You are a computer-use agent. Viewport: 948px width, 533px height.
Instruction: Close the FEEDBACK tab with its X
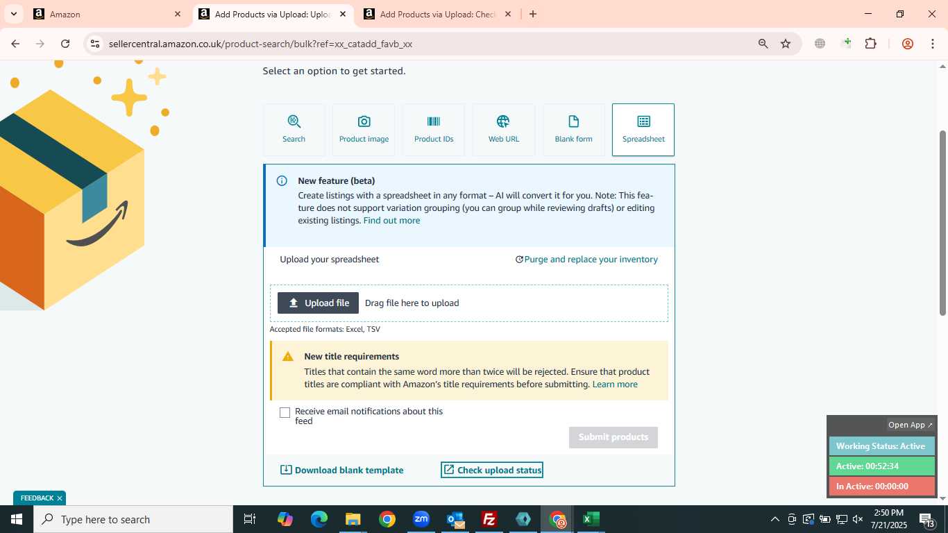pos(60,498)
